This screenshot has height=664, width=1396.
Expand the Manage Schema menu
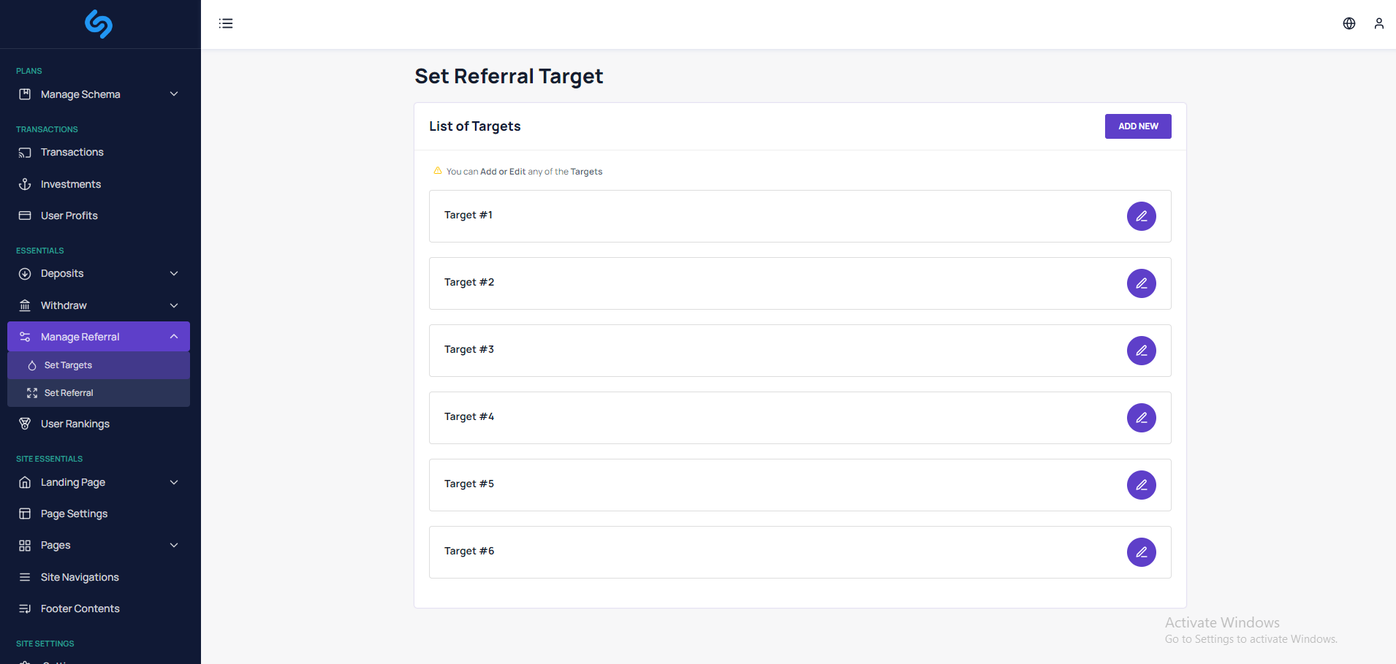(99, 94)
